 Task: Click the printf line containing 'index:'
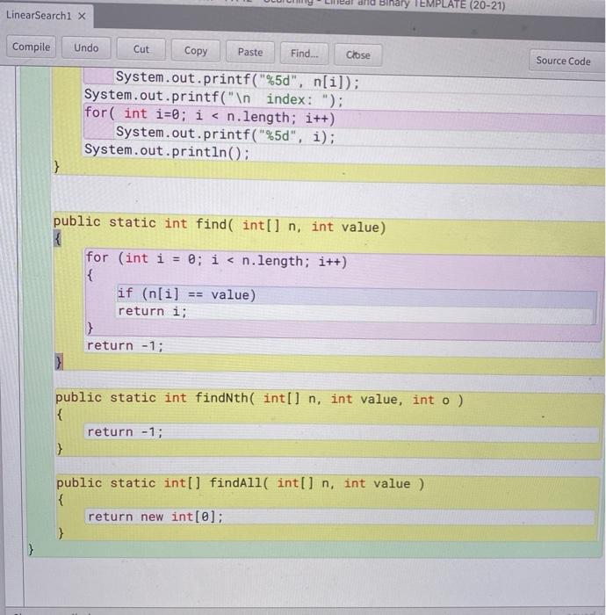213,98
